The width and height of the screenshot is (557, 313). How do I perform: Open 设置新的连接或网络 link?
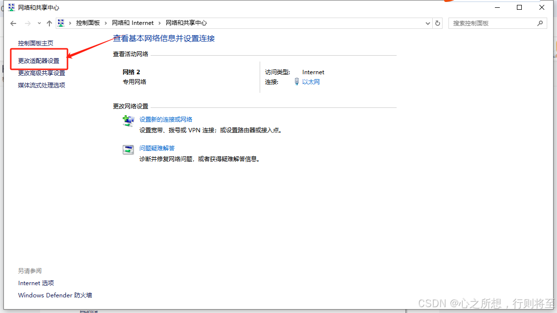point(166,120)
